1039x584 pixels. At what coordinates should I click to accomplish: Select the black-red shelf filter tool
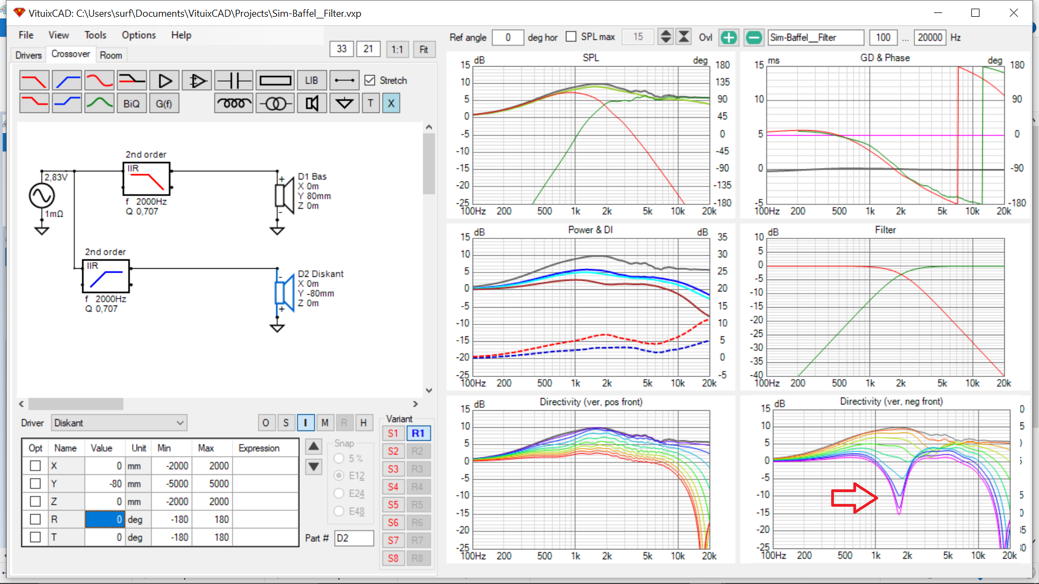[x=131, y=81]
